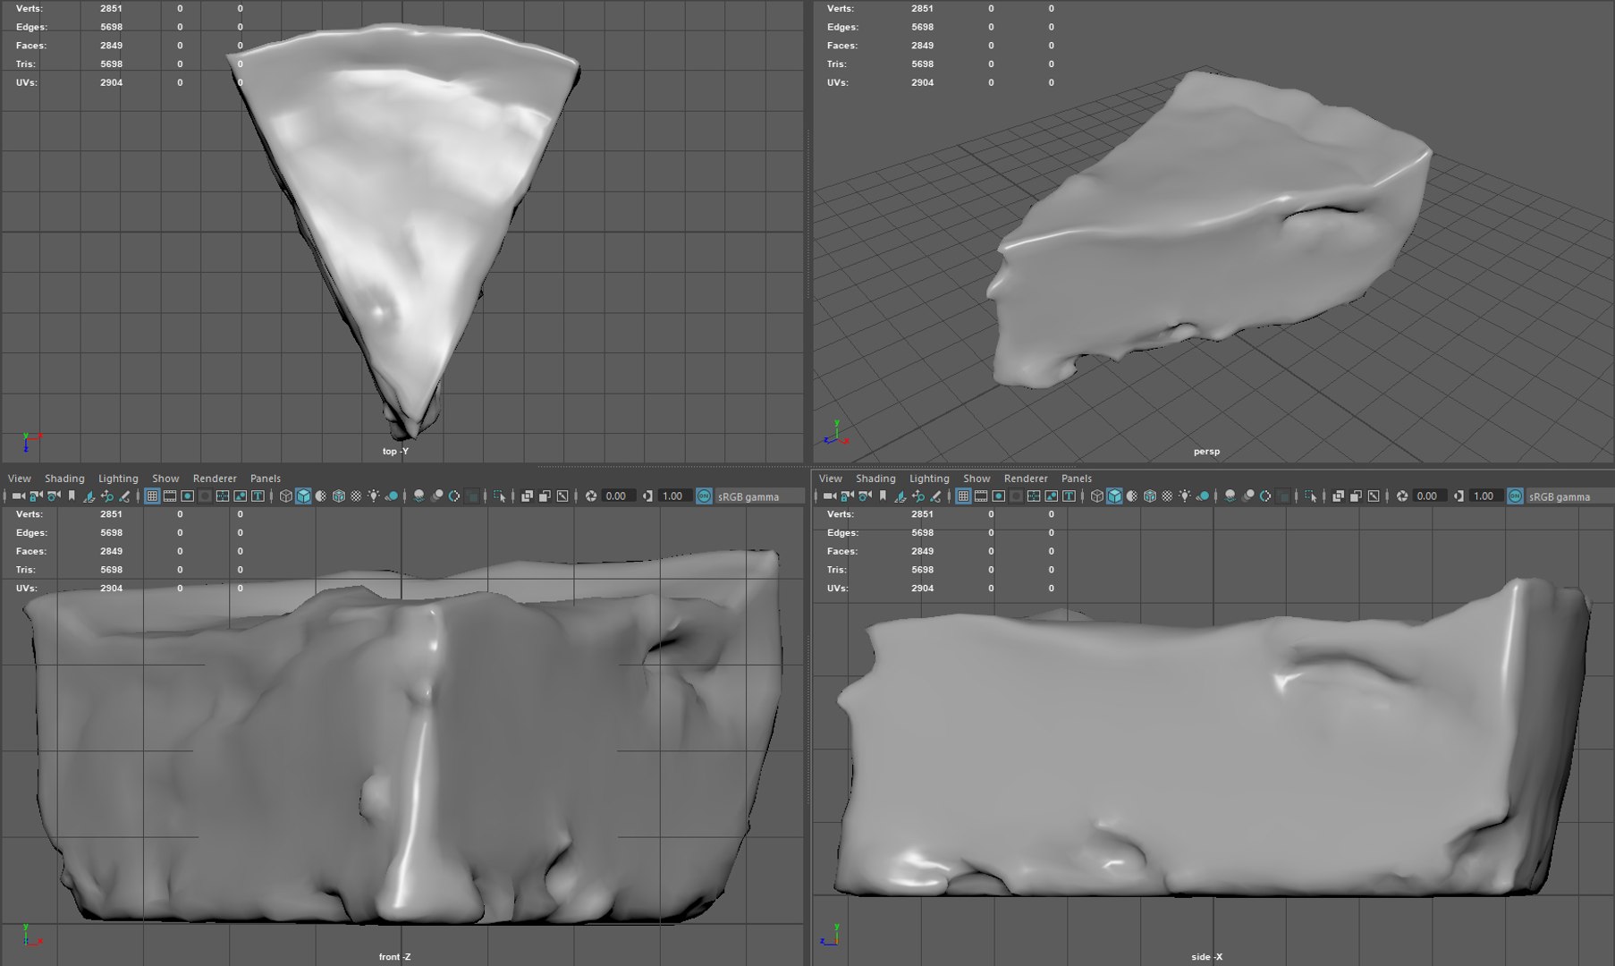The image size is (1615, 966).
Task: Select Smooth Shade All icon in side panel toolbar
Action: [x=1114, y=496]
